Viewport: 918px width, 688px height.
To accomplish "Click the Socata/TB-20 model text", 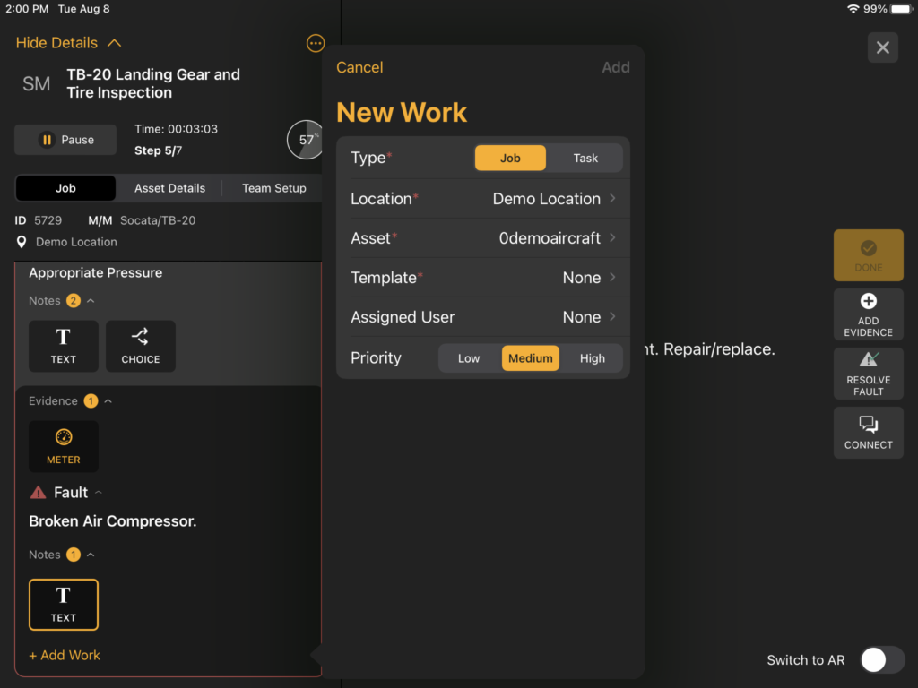I will pos(158,220).
